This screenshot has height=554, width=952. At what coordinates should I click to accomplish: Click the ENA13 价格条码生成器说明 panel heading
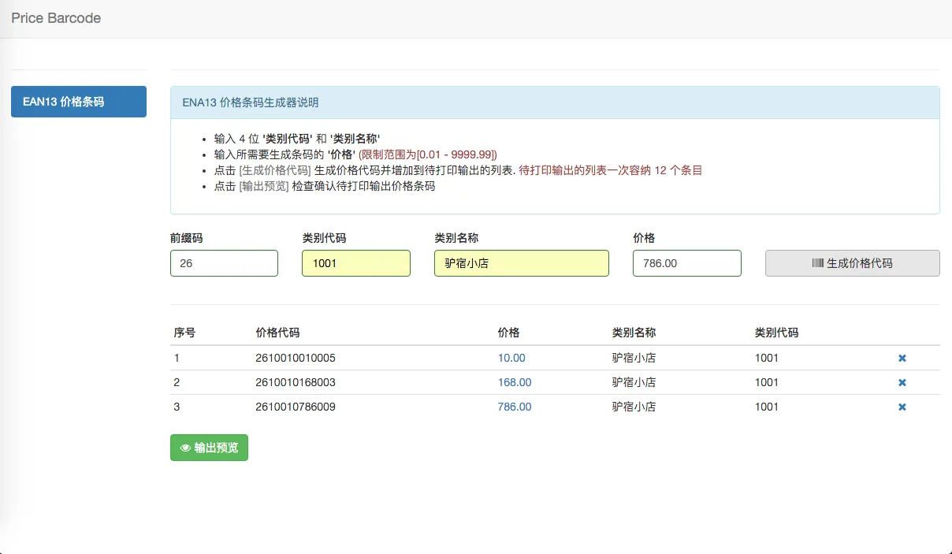(555, 102)
